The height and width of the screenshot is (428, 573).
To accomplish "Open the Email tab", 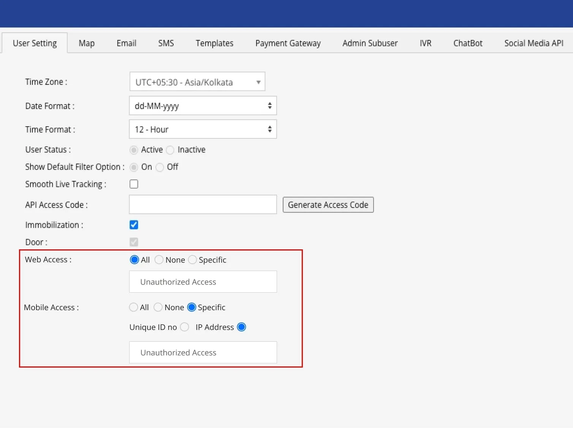I will click(126, 43).
